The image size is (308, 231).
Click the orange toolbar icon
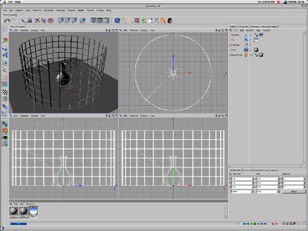(163, 20)
